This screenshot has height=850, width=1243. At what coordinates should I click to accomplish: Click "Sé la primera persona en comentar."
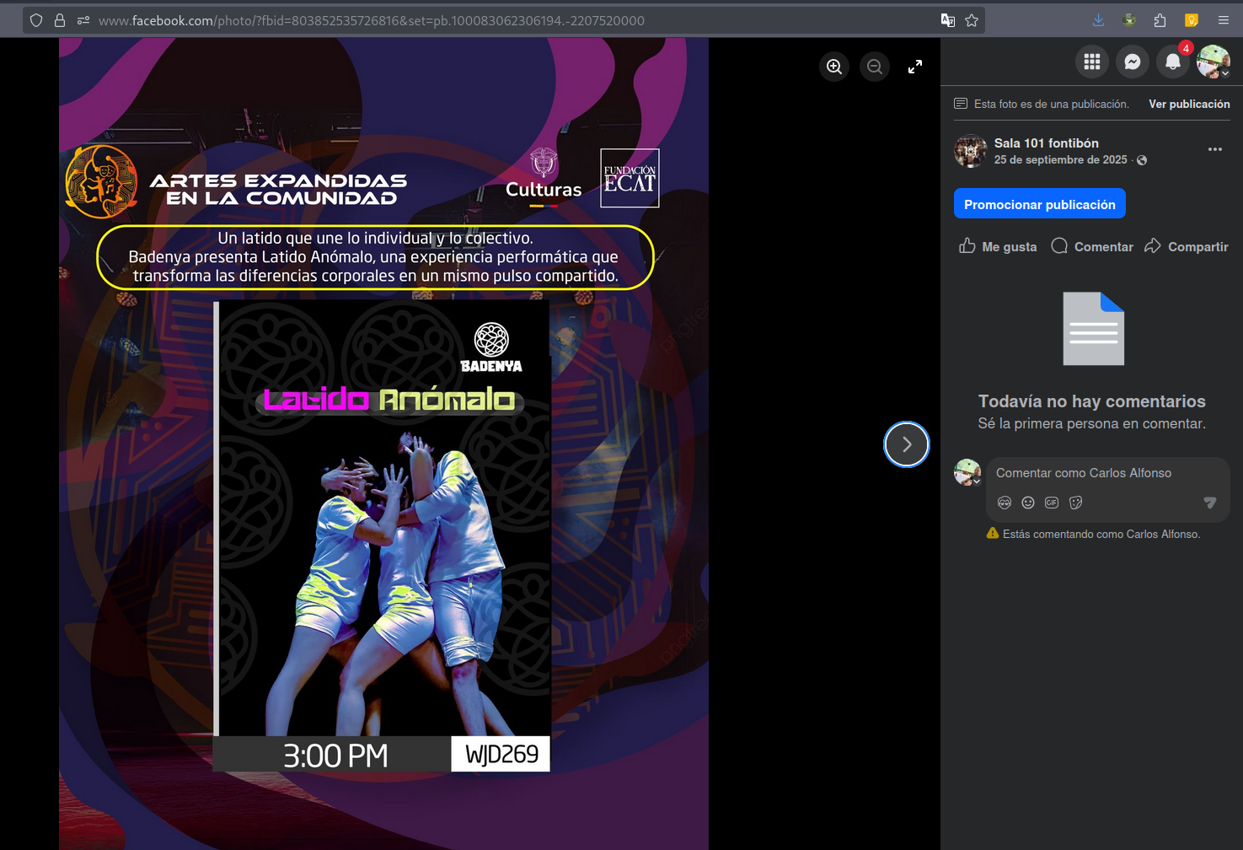coord(1092,423)
